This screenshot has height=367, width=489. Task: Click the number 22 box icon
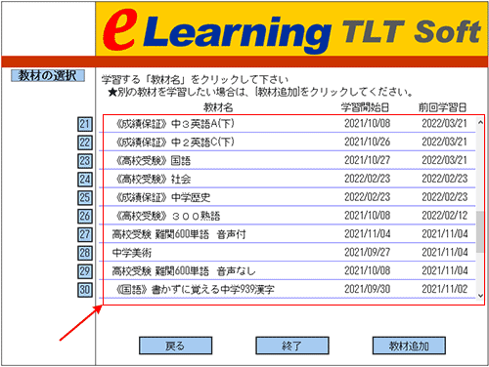[x=85, y=143]
